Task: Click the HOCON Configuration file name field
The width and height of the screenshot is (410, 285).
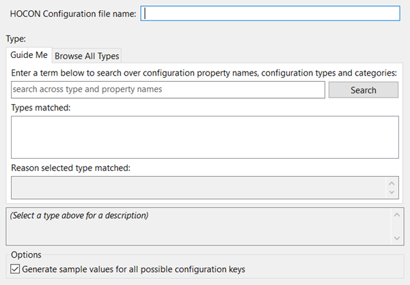Action: pyautogui.click(x=270, y=14)
